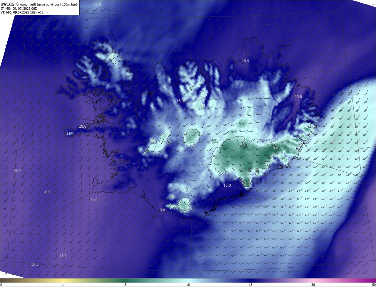Click the 21.1 value label
The width and height of the screenshot is (376, 287).
point(63,255)
